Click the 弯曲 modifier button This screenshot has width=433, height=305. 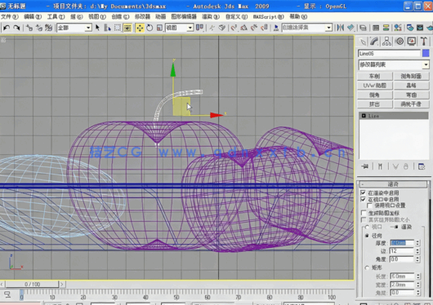point(411,95)
